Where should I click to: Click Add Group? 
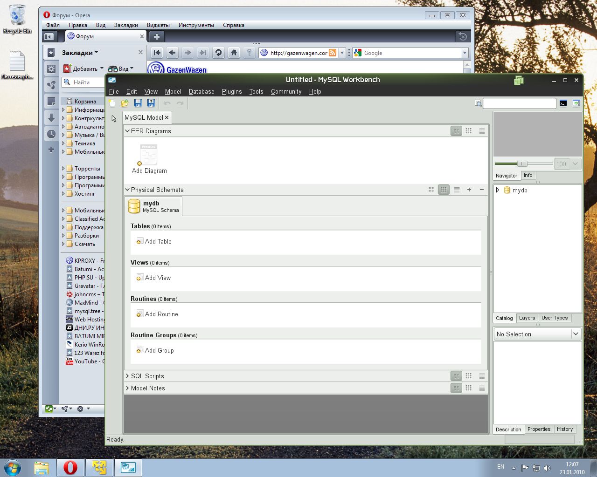click(x=155, y=350)
